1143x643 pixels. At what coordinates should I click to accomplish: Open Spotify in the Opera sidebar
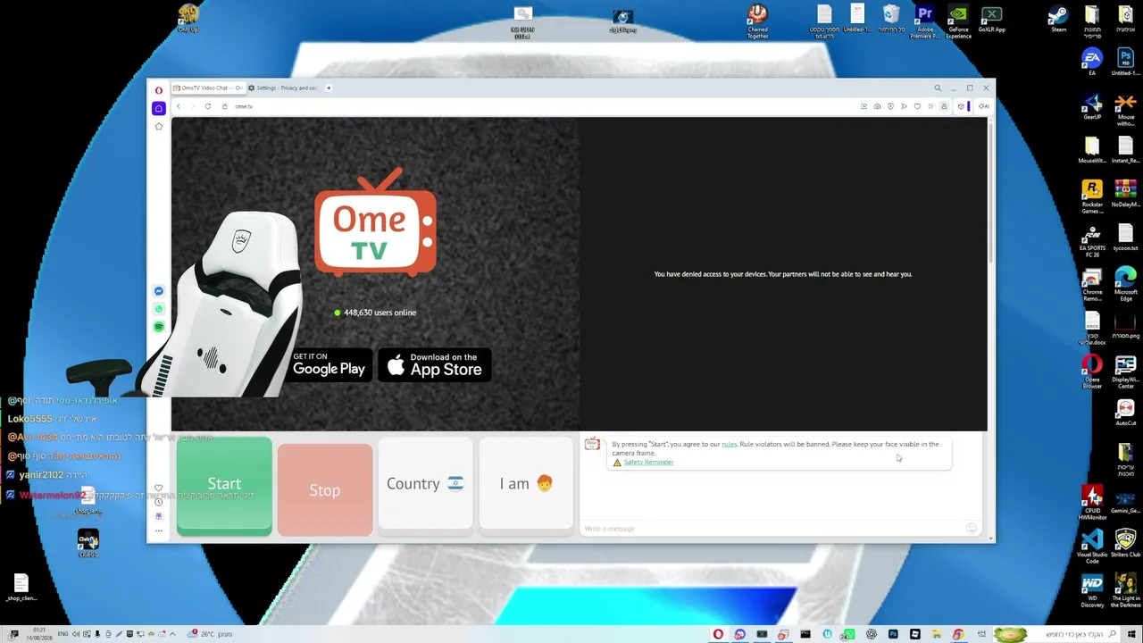click(159, 327)
